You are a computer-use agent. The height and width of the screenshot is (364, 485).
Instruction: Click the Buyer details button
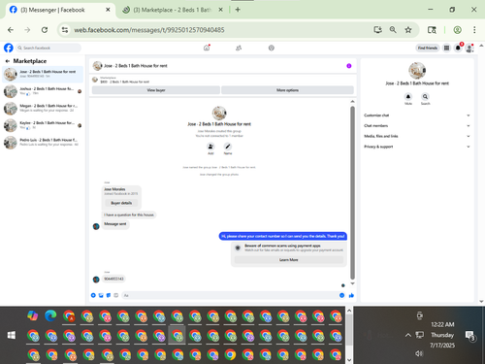coord(121,203)
